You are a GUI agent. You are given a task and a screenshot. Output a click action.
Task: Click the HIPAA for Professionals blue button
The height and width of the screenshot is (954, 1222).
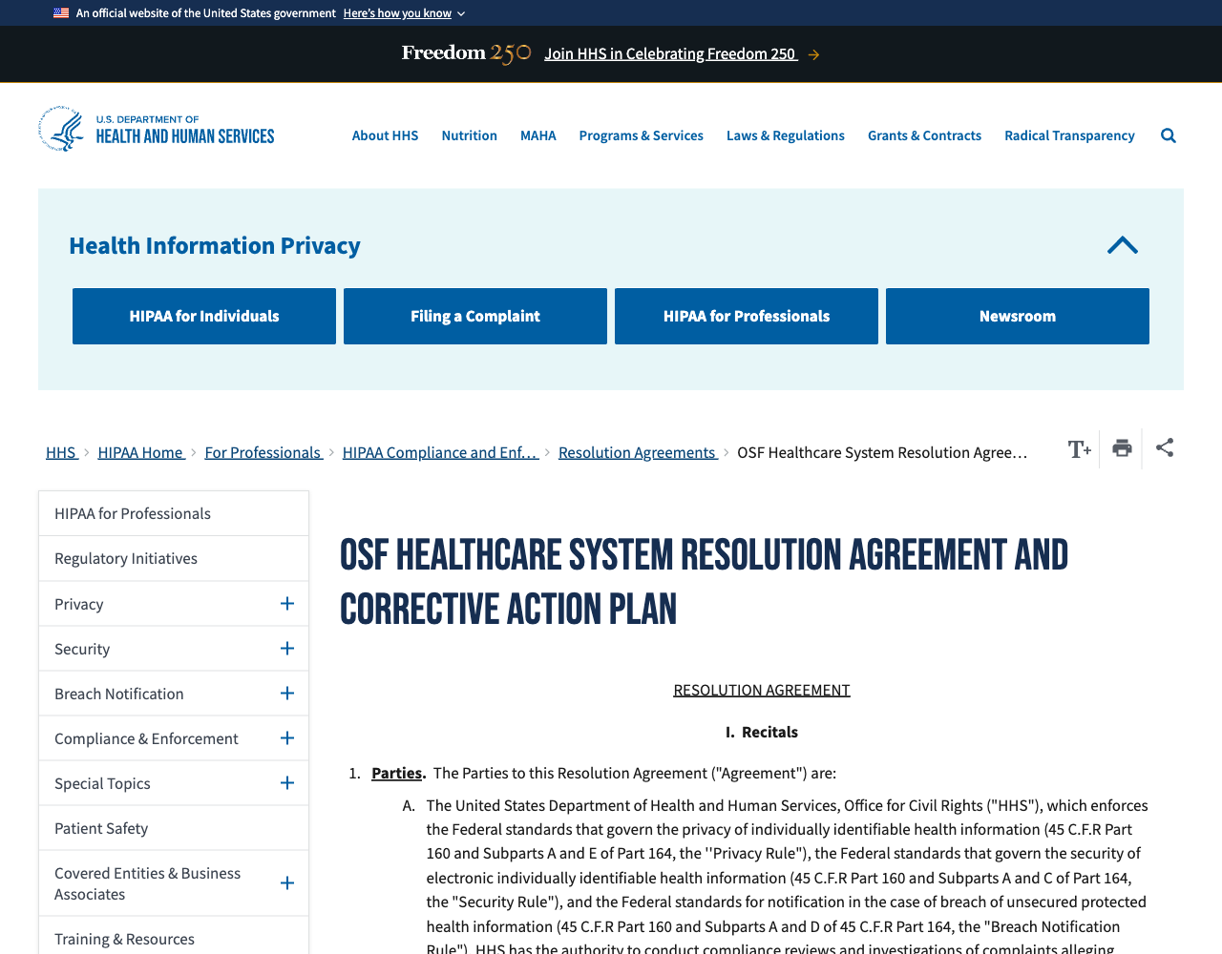pos(747,316)
